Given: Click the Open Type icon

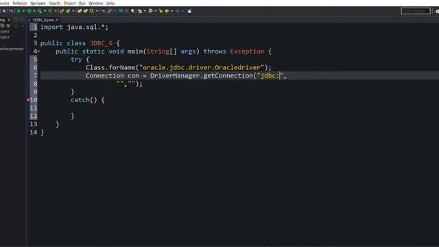Looking at the screenshot, I should [x=80, y=11].
